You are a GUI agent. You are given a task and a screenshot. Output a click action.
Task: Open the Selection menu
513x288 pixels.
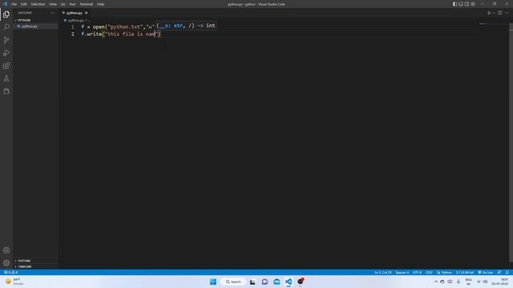point(38,4)
